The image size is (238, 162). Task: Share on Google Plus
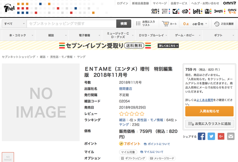click(x=221, y=136)
